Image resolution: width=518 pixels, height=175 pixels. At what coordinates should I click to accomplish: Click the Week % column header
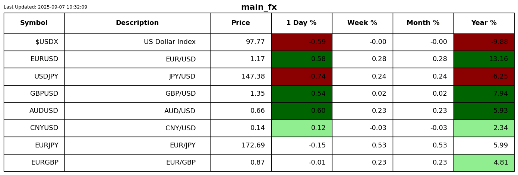[x=362, y=23]
